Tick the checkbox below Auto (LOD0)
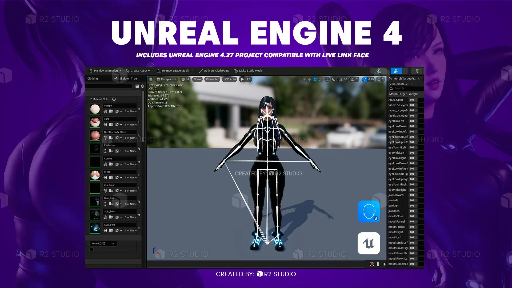This screenshot has width=512, height=288. point(91,250)
